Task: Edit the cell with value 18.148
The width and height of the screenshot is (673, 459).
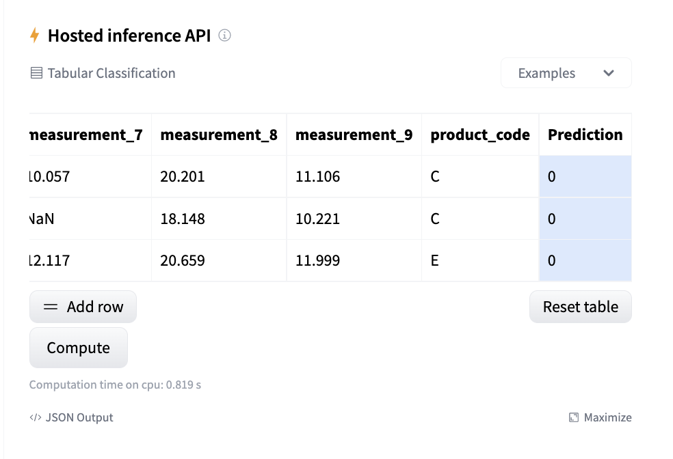Action: point(218,219)
